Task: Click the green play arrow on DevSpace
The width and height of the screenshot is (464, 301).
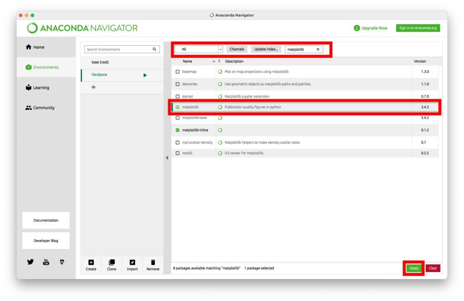Action: (145, 75)
